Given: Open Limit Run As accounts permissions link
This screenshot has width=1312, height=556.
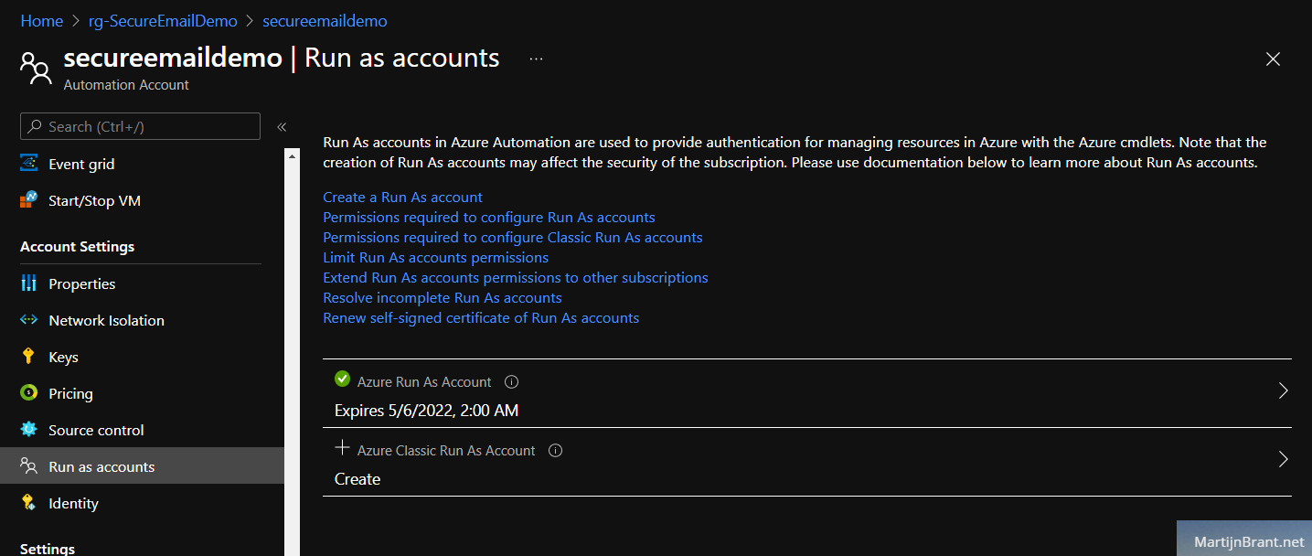Looking at the screenshot, I should (x=436, y=258).
